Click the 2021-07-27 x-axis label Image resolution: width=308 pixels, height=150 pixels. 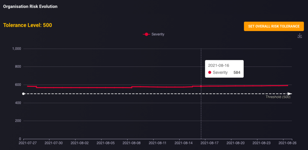28,143
